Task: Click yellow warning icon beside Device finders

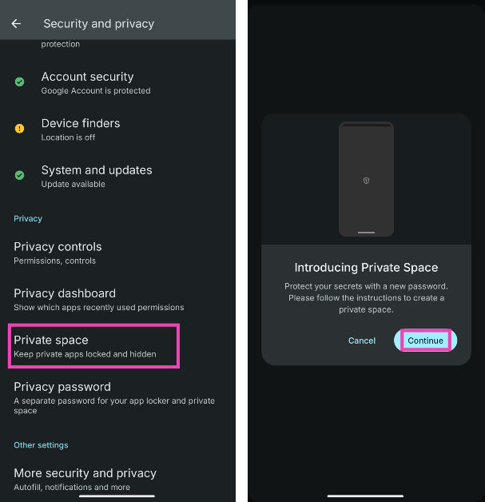Action: (20, 129)
